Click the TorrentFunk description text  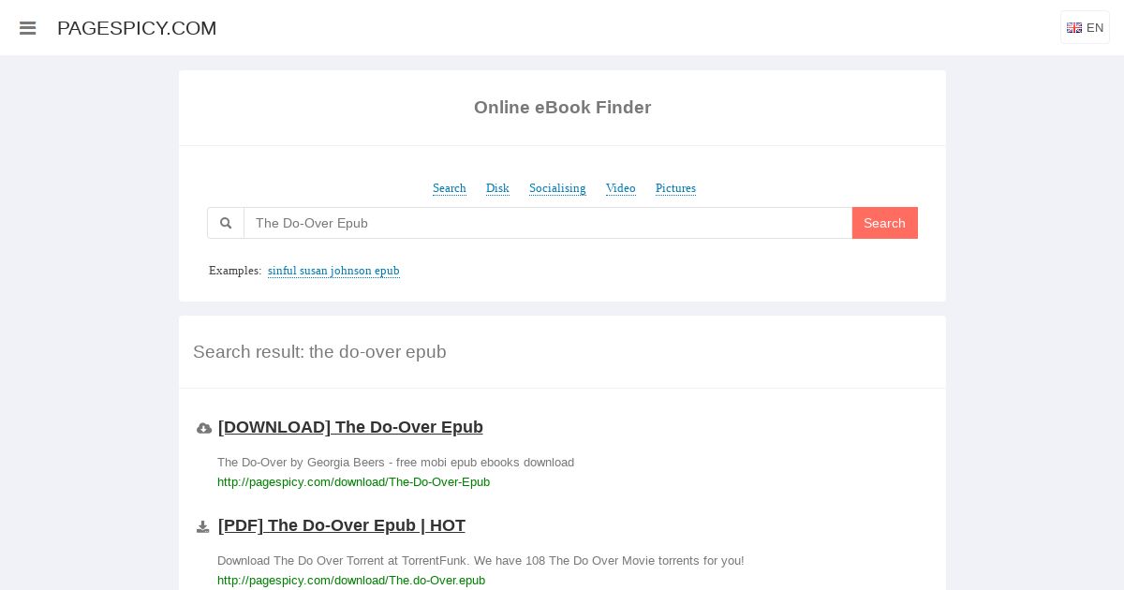(x=481, y=561)
